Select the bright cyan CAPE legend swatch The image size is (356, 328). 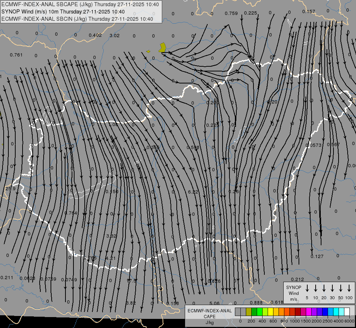[336, 312]
